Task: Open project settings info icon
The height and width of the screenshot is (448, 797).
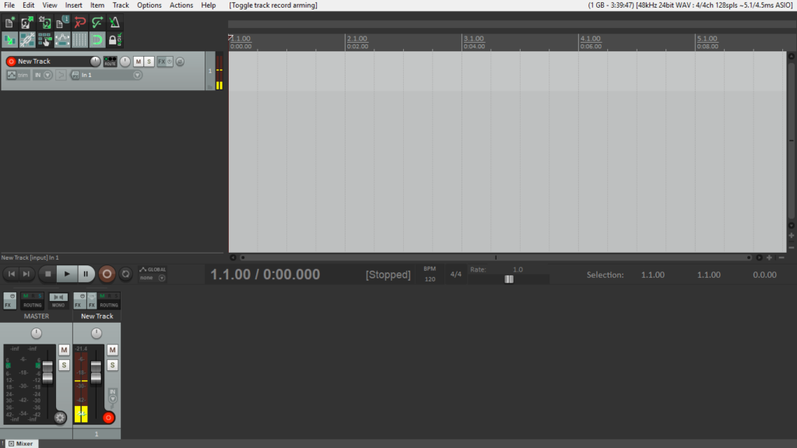Action: point(62,23)
